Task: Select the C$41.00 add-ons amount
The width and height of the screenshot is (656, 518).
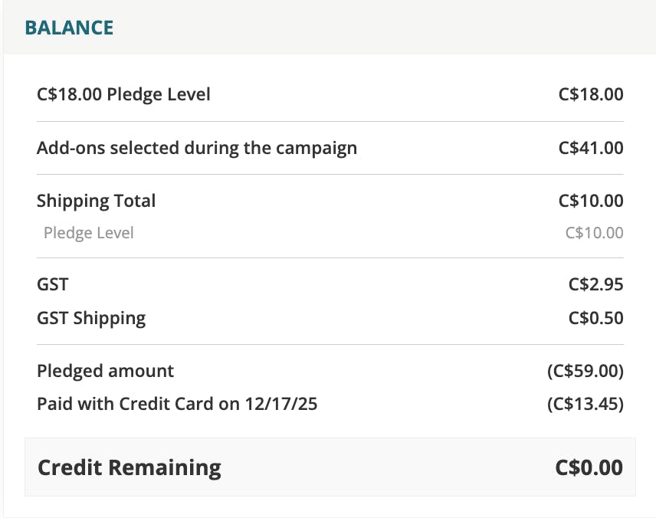Action: (591, 148)
